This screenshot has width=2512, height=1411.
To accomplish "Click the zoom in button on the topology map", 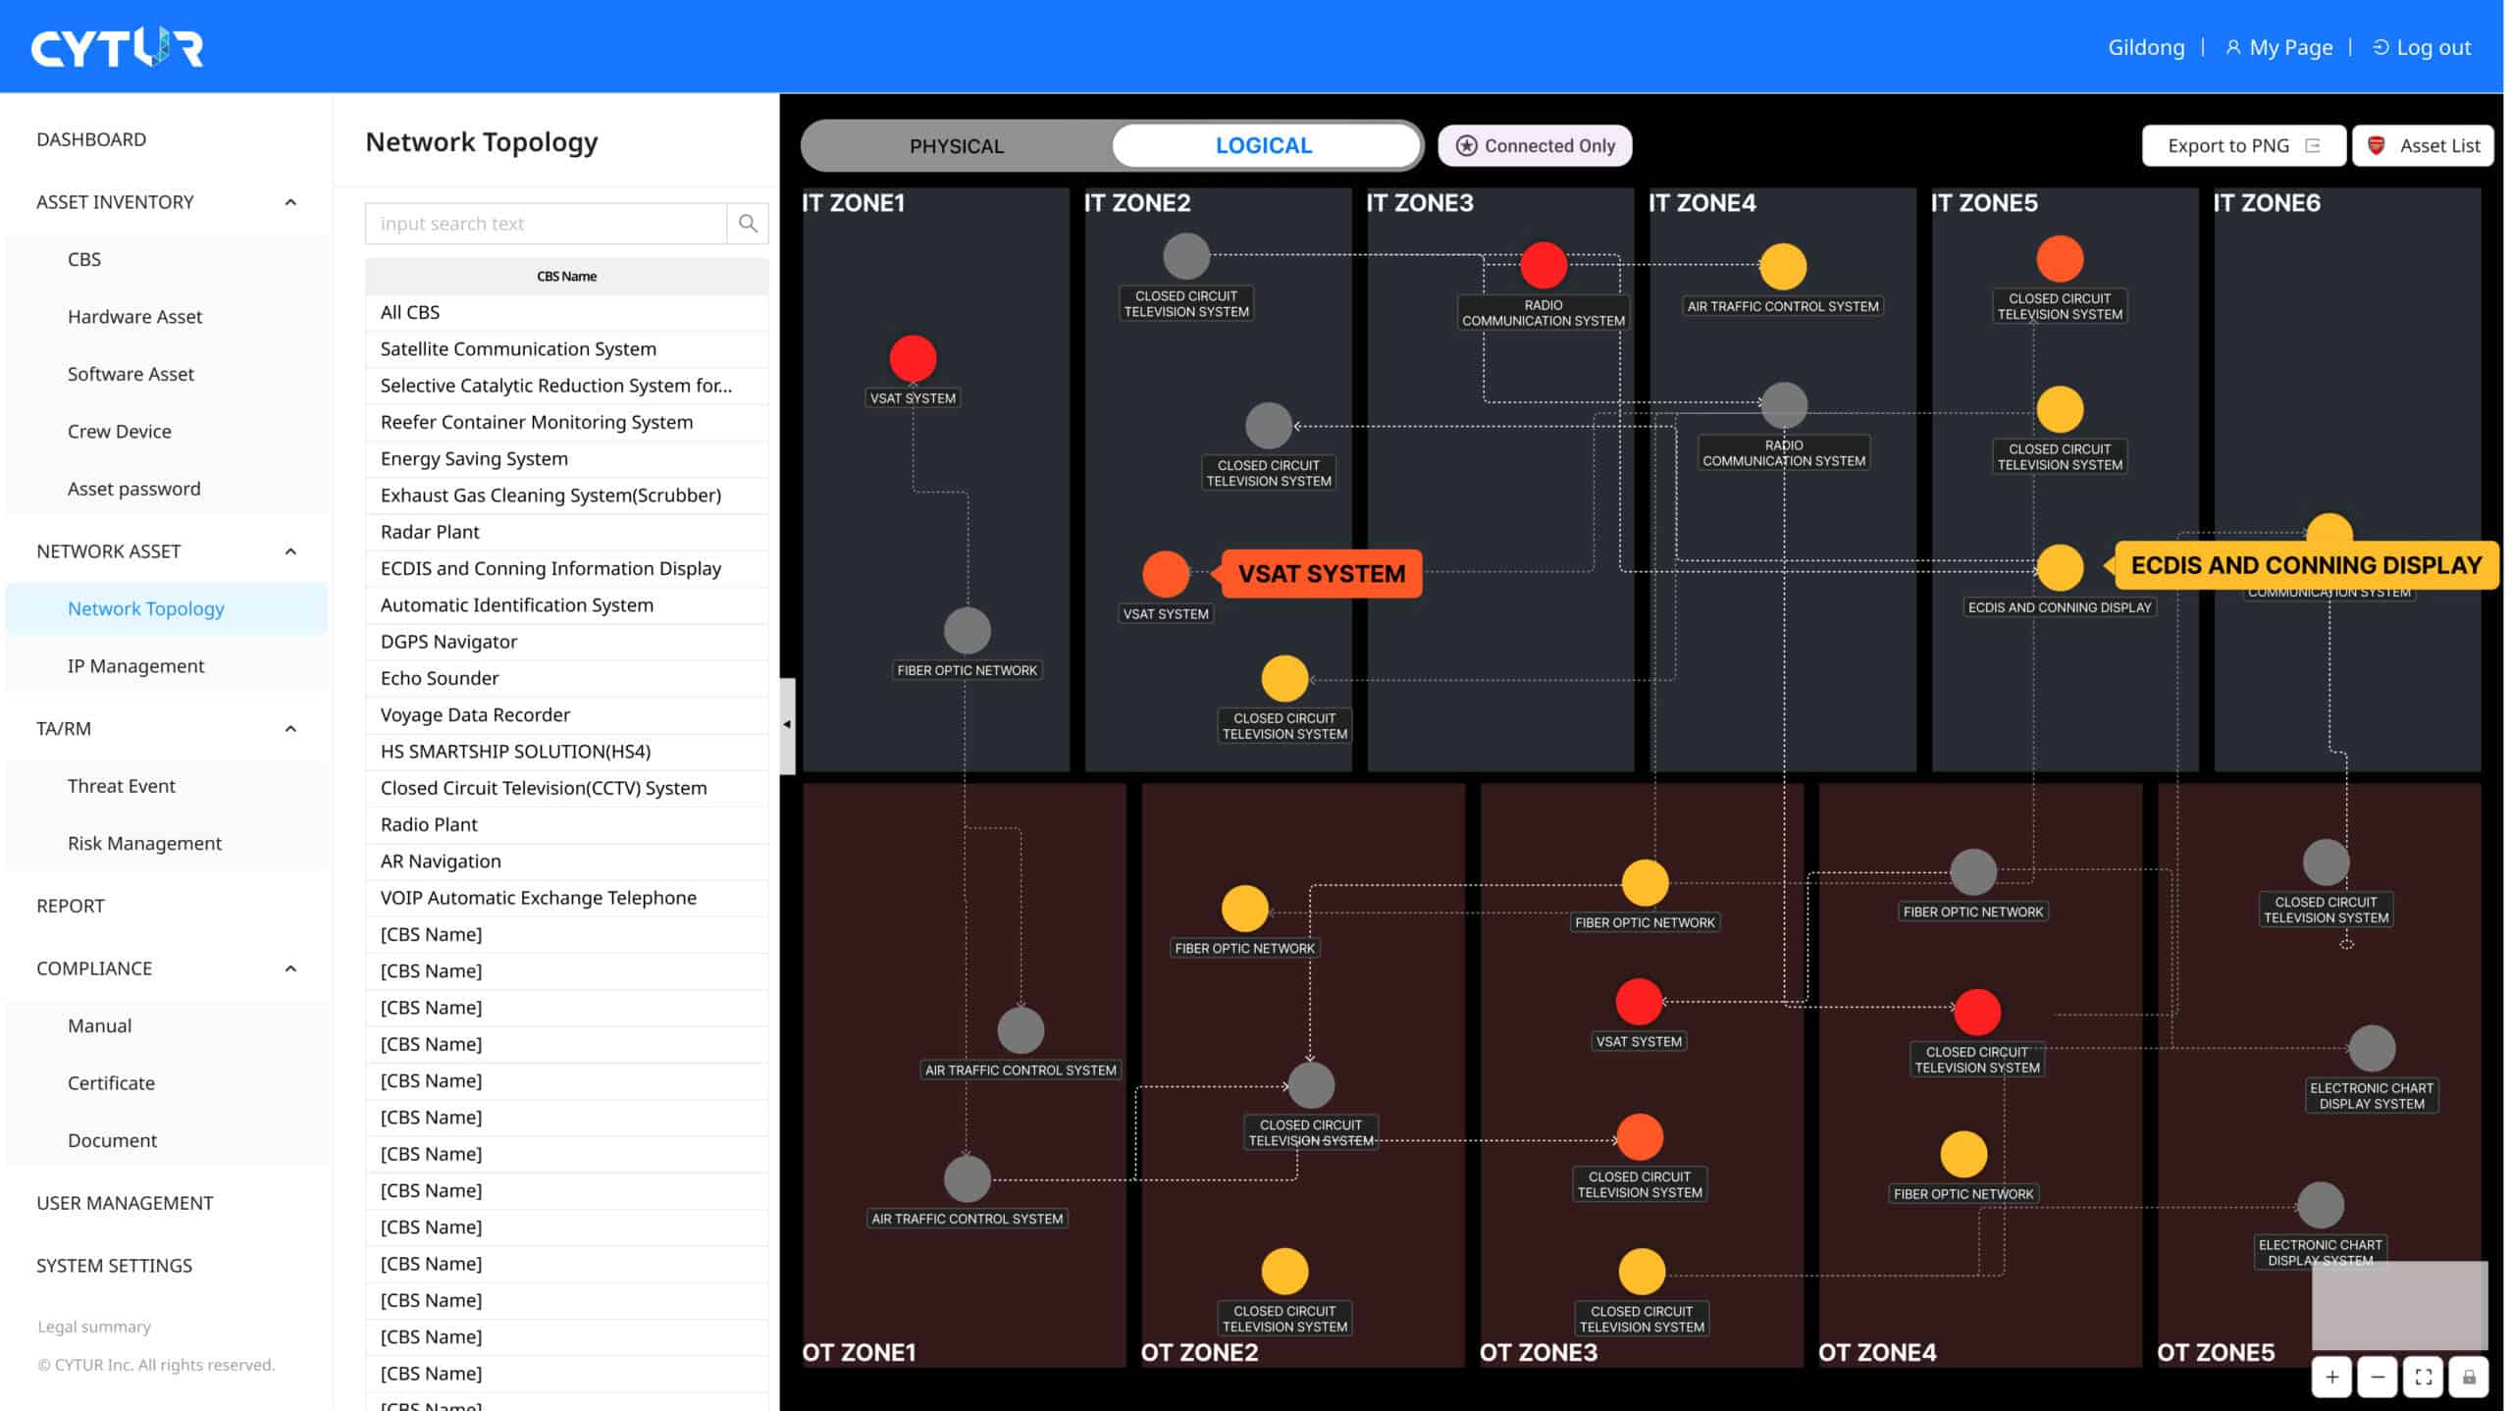I will pyautogui.click(x=2332, y=1376).
